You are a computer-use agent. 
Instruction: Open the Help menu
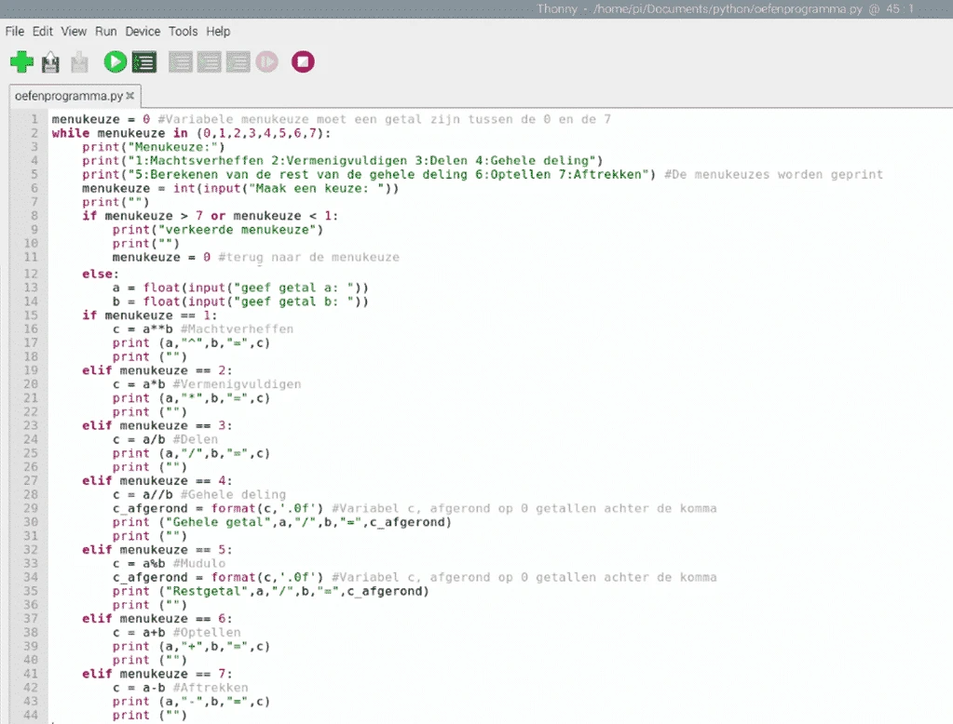point(217,31)
